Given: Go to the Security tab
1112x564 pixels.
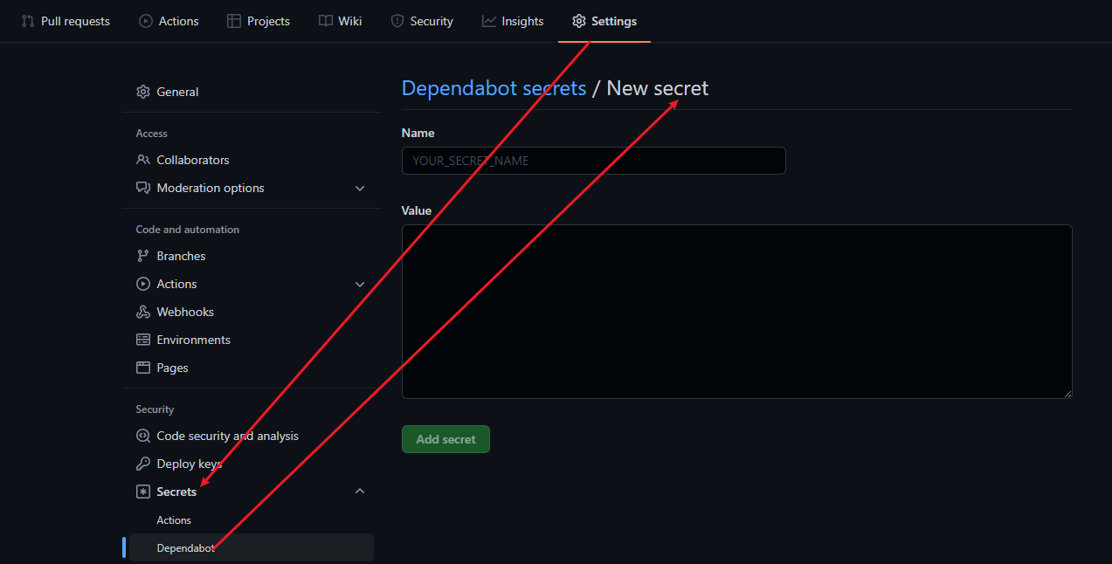Looking at the screenshot, I should [422, 21].
